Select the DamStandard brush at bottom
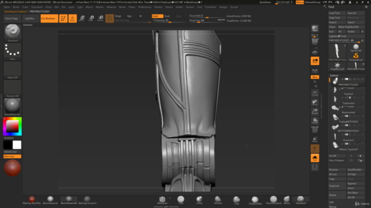This screenshot has width=371, height=208. (x=274, y=200)
